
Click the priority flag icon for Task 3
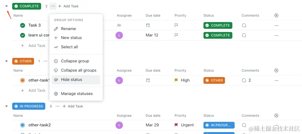[x=176, y=25]
